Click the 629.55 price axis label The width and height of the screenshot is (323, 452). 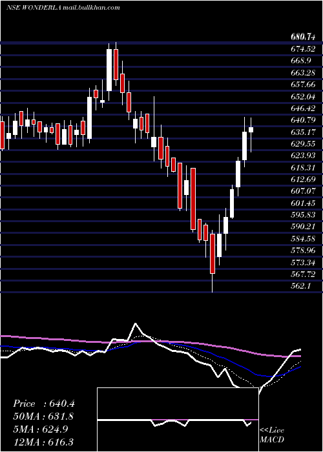[303, 144]
